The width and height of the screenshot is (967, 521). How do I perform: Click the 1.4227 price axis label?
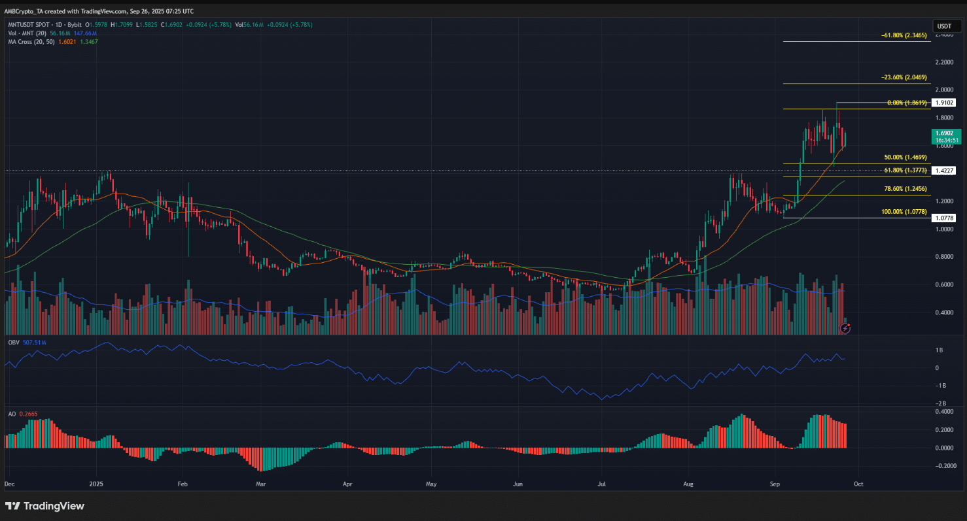945,170
